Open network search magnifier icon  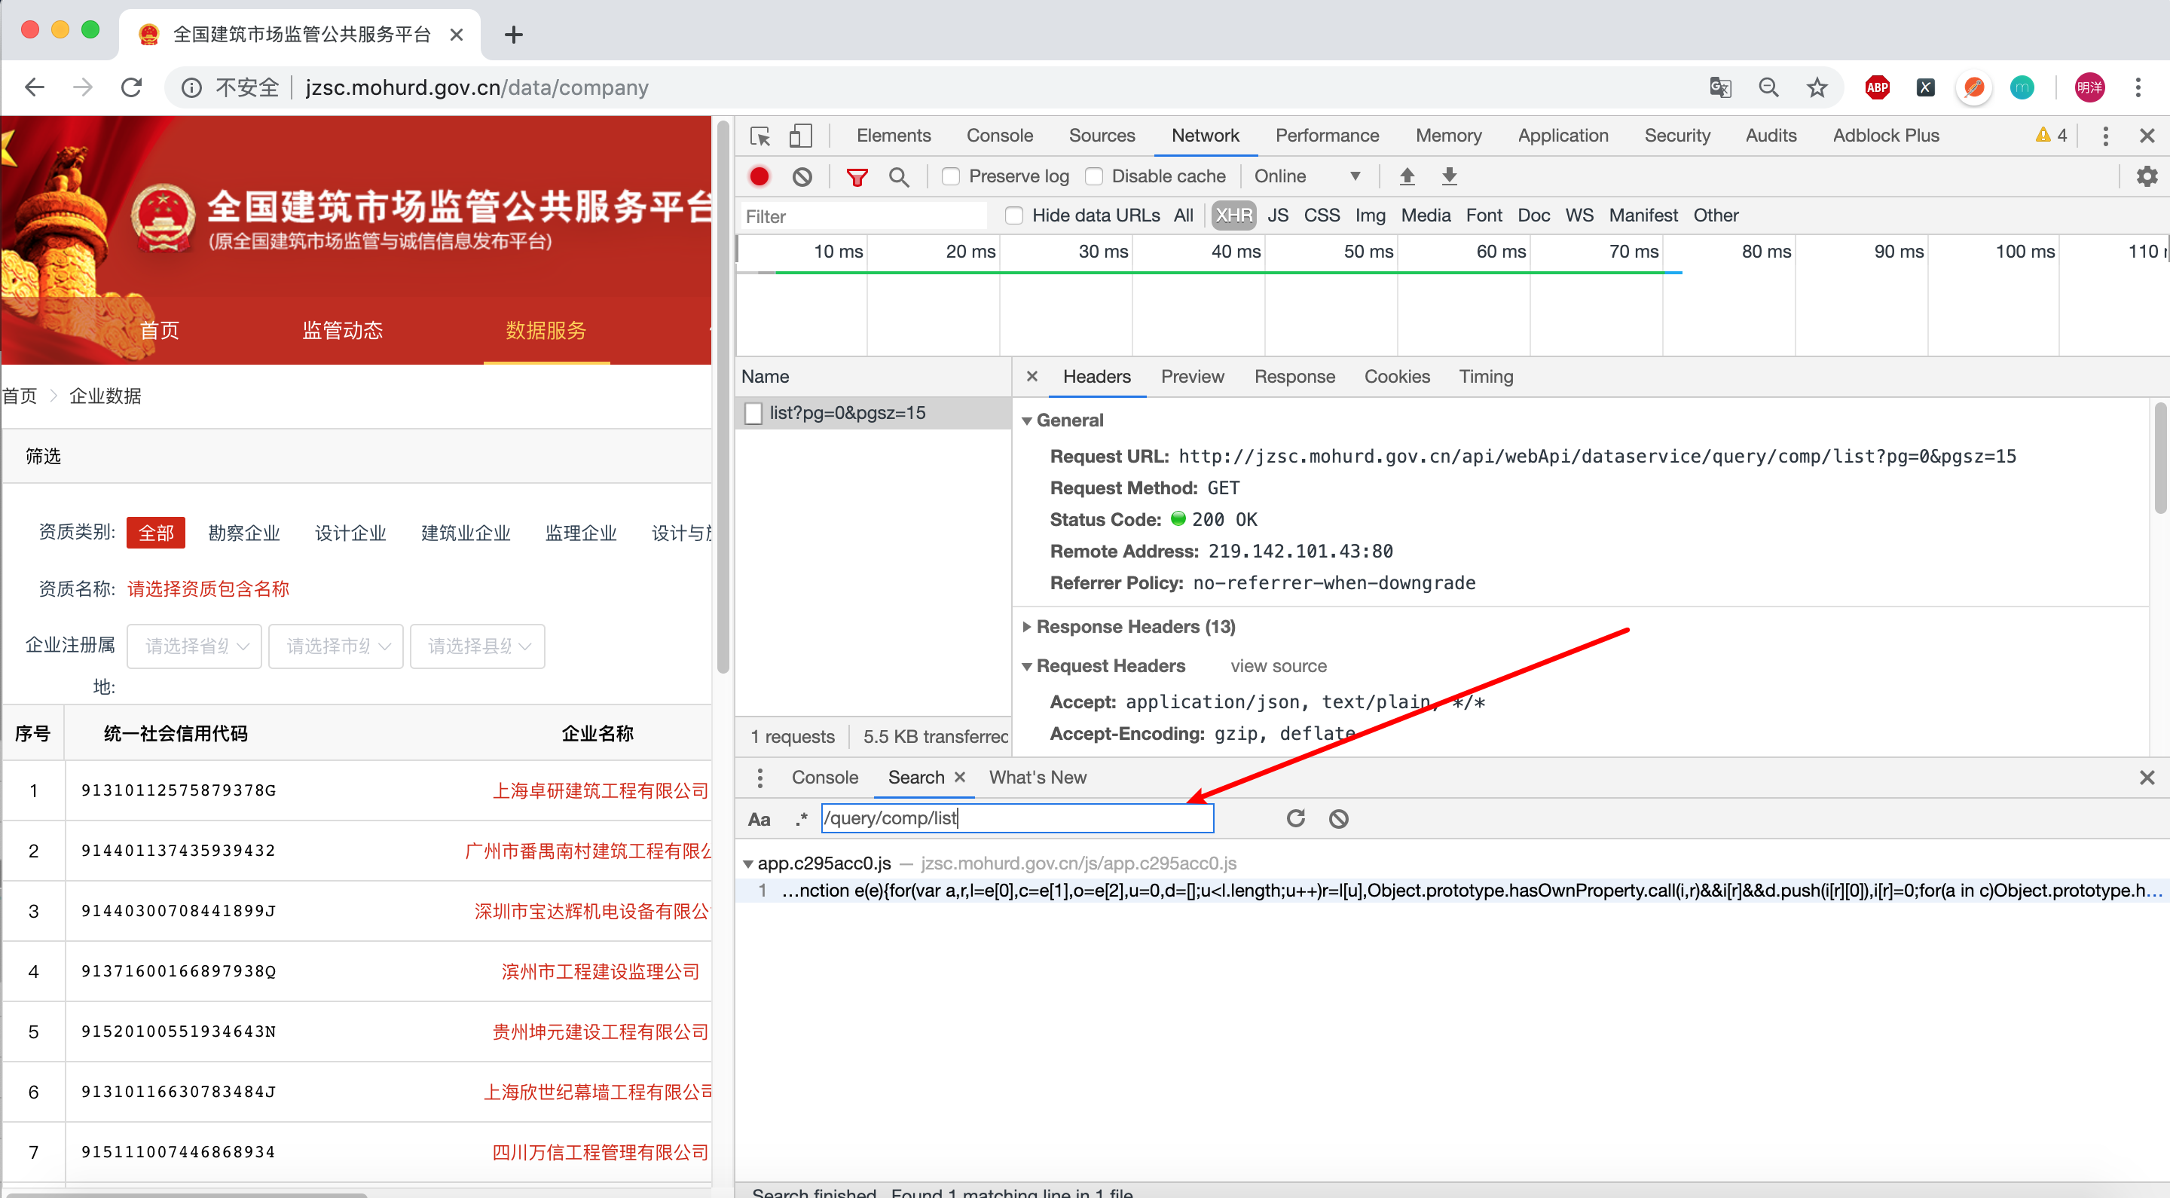899,177
